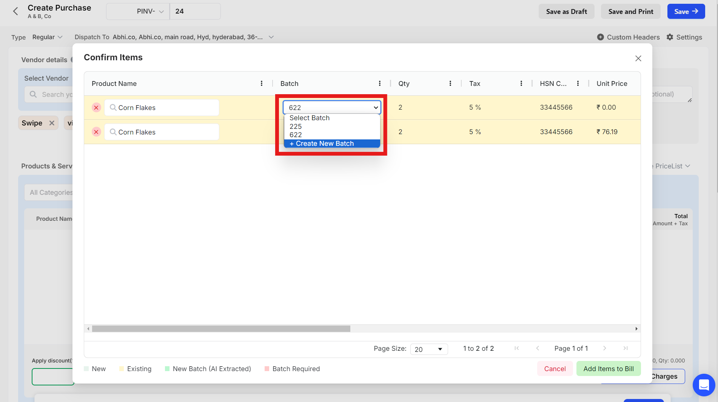Close the Confirm Items dialog
Screen dimensions: 718x402
click(x=638, y=58)
